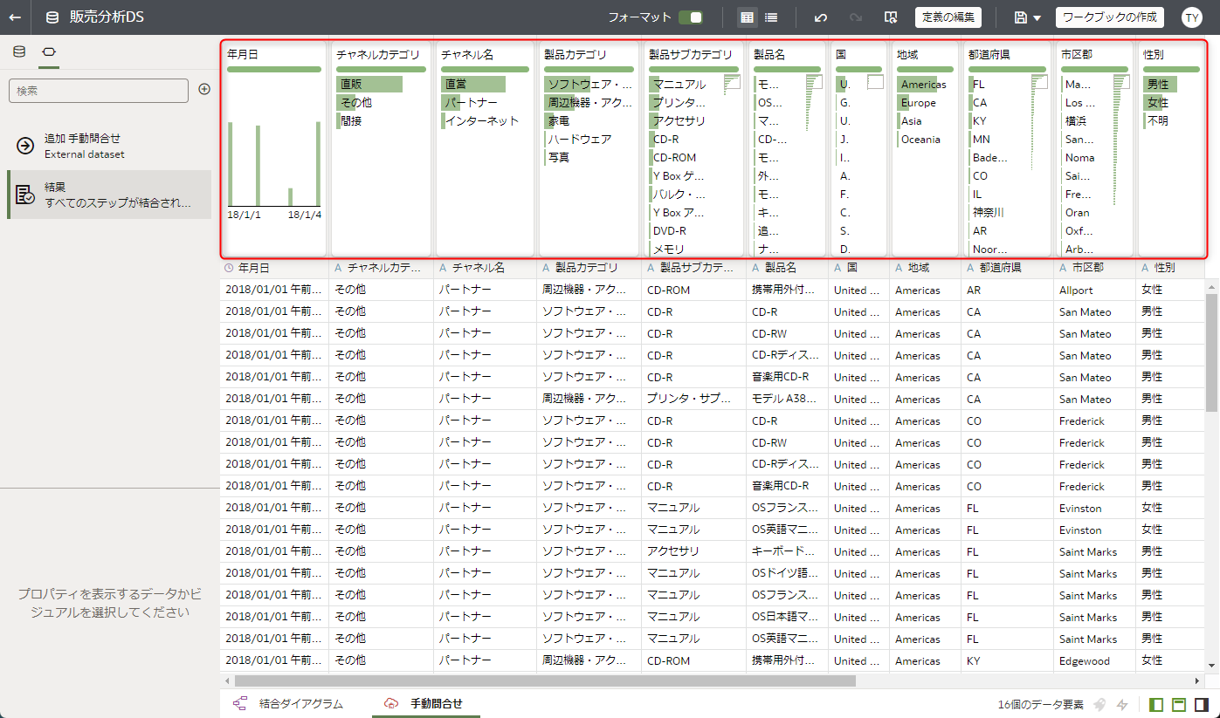Click the A type icon of 性別 column header
This screenshot has height=718, width=1220.
pyautogui.click(x=1146, y=268)
